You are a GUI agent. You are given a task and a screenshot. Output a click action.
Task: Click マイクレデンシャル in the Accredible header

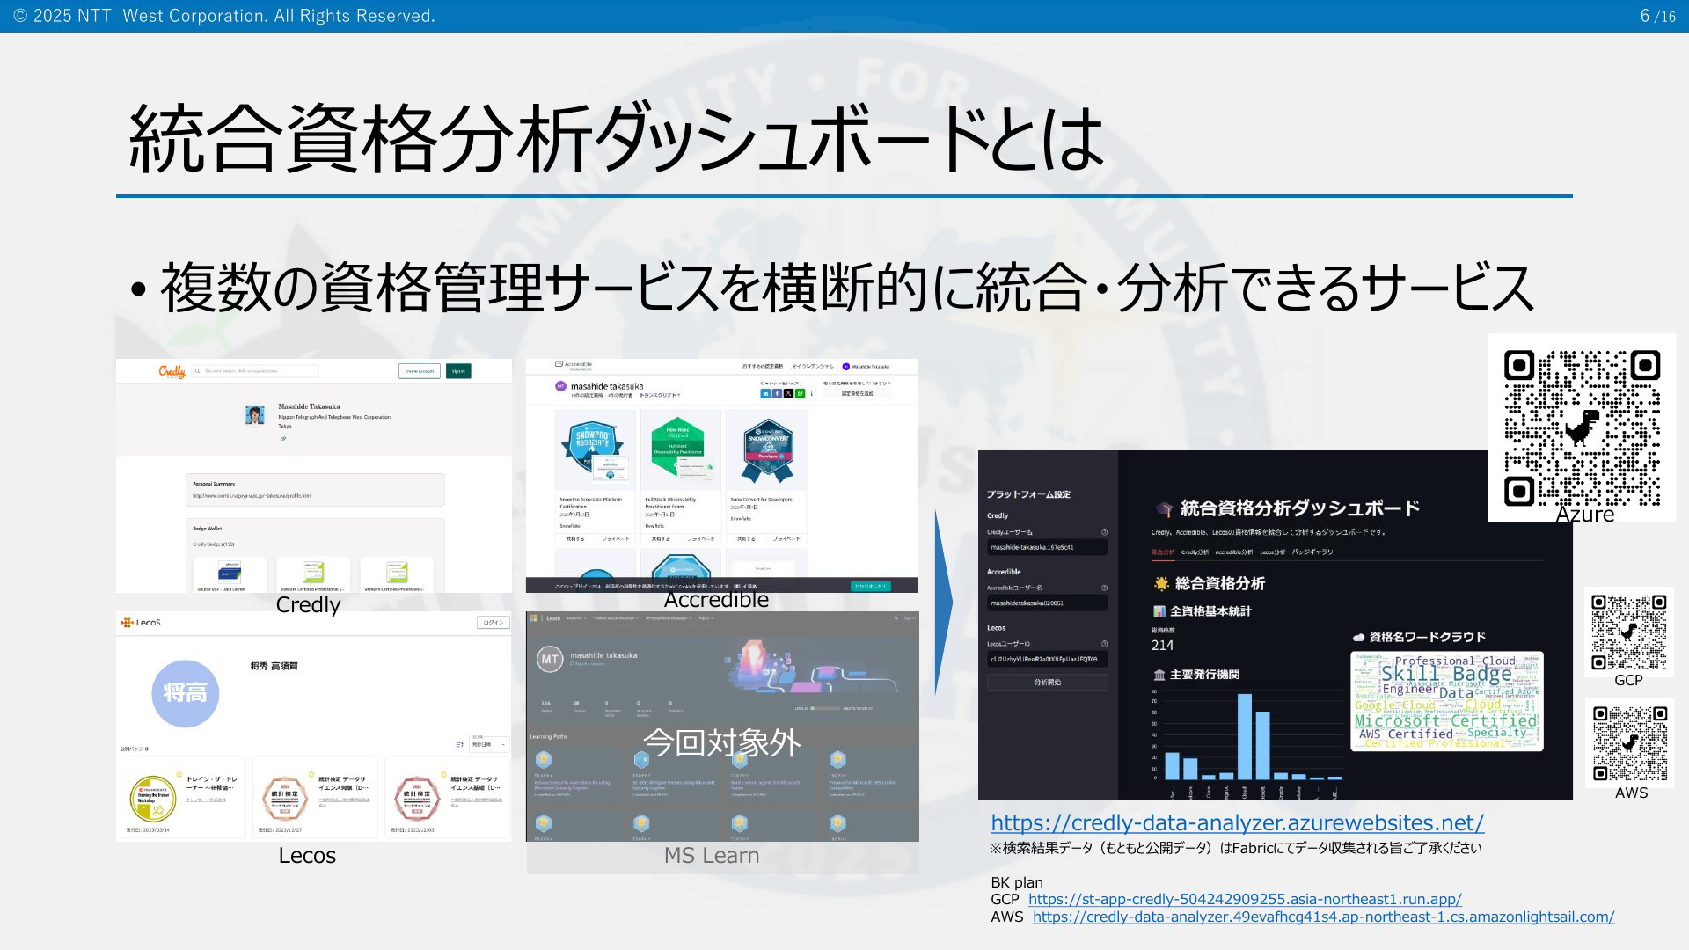[x=812, y=366]
